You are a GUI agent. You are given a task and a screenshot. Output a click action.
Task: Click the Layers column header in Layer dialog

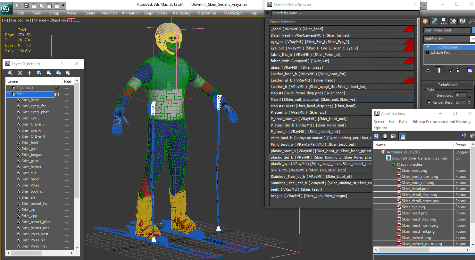[x=30, y=82]
